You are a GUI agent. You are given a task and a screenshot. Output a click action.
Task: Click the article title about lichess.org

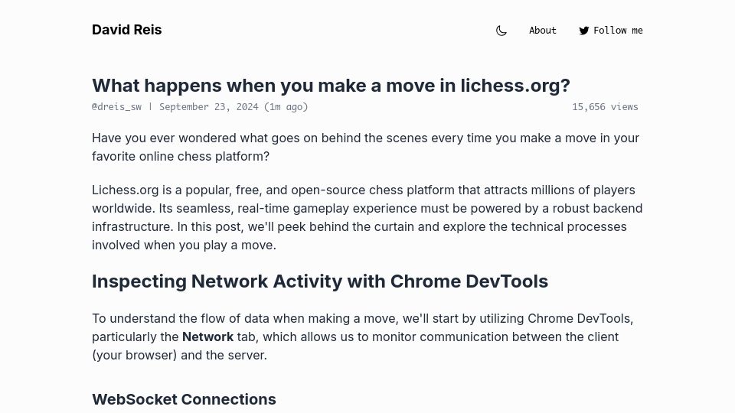coord(331,85)
